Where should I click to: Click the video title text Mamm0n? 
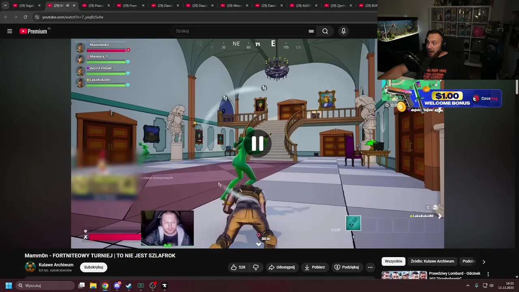pyautogui.click(x=100, y=255)
